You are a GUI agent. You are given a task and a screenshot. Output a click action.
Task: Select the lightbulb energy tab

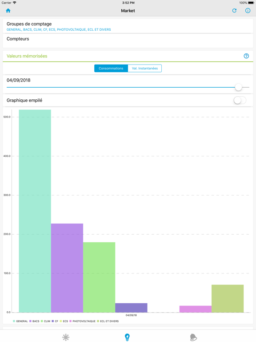(x=128, y=337)
